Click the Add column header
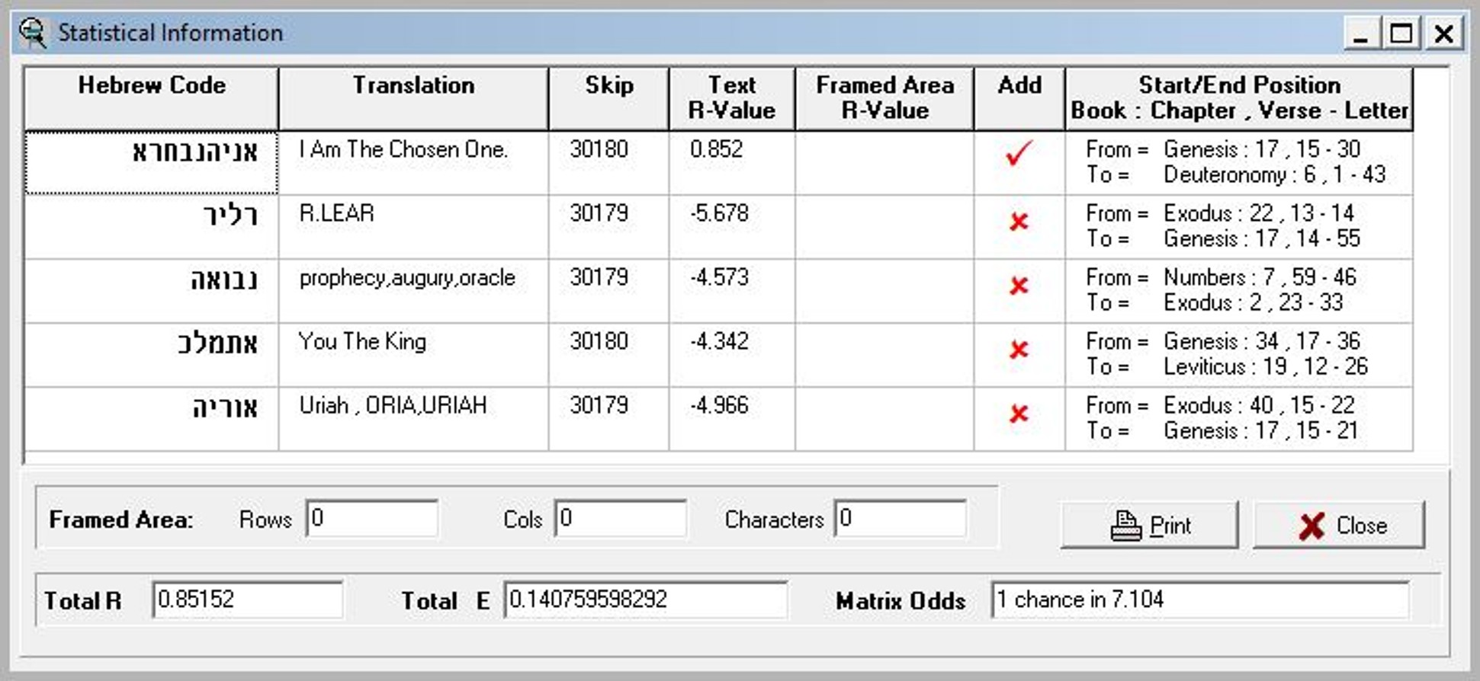 pyautogui.click(x=1019, y=98)
